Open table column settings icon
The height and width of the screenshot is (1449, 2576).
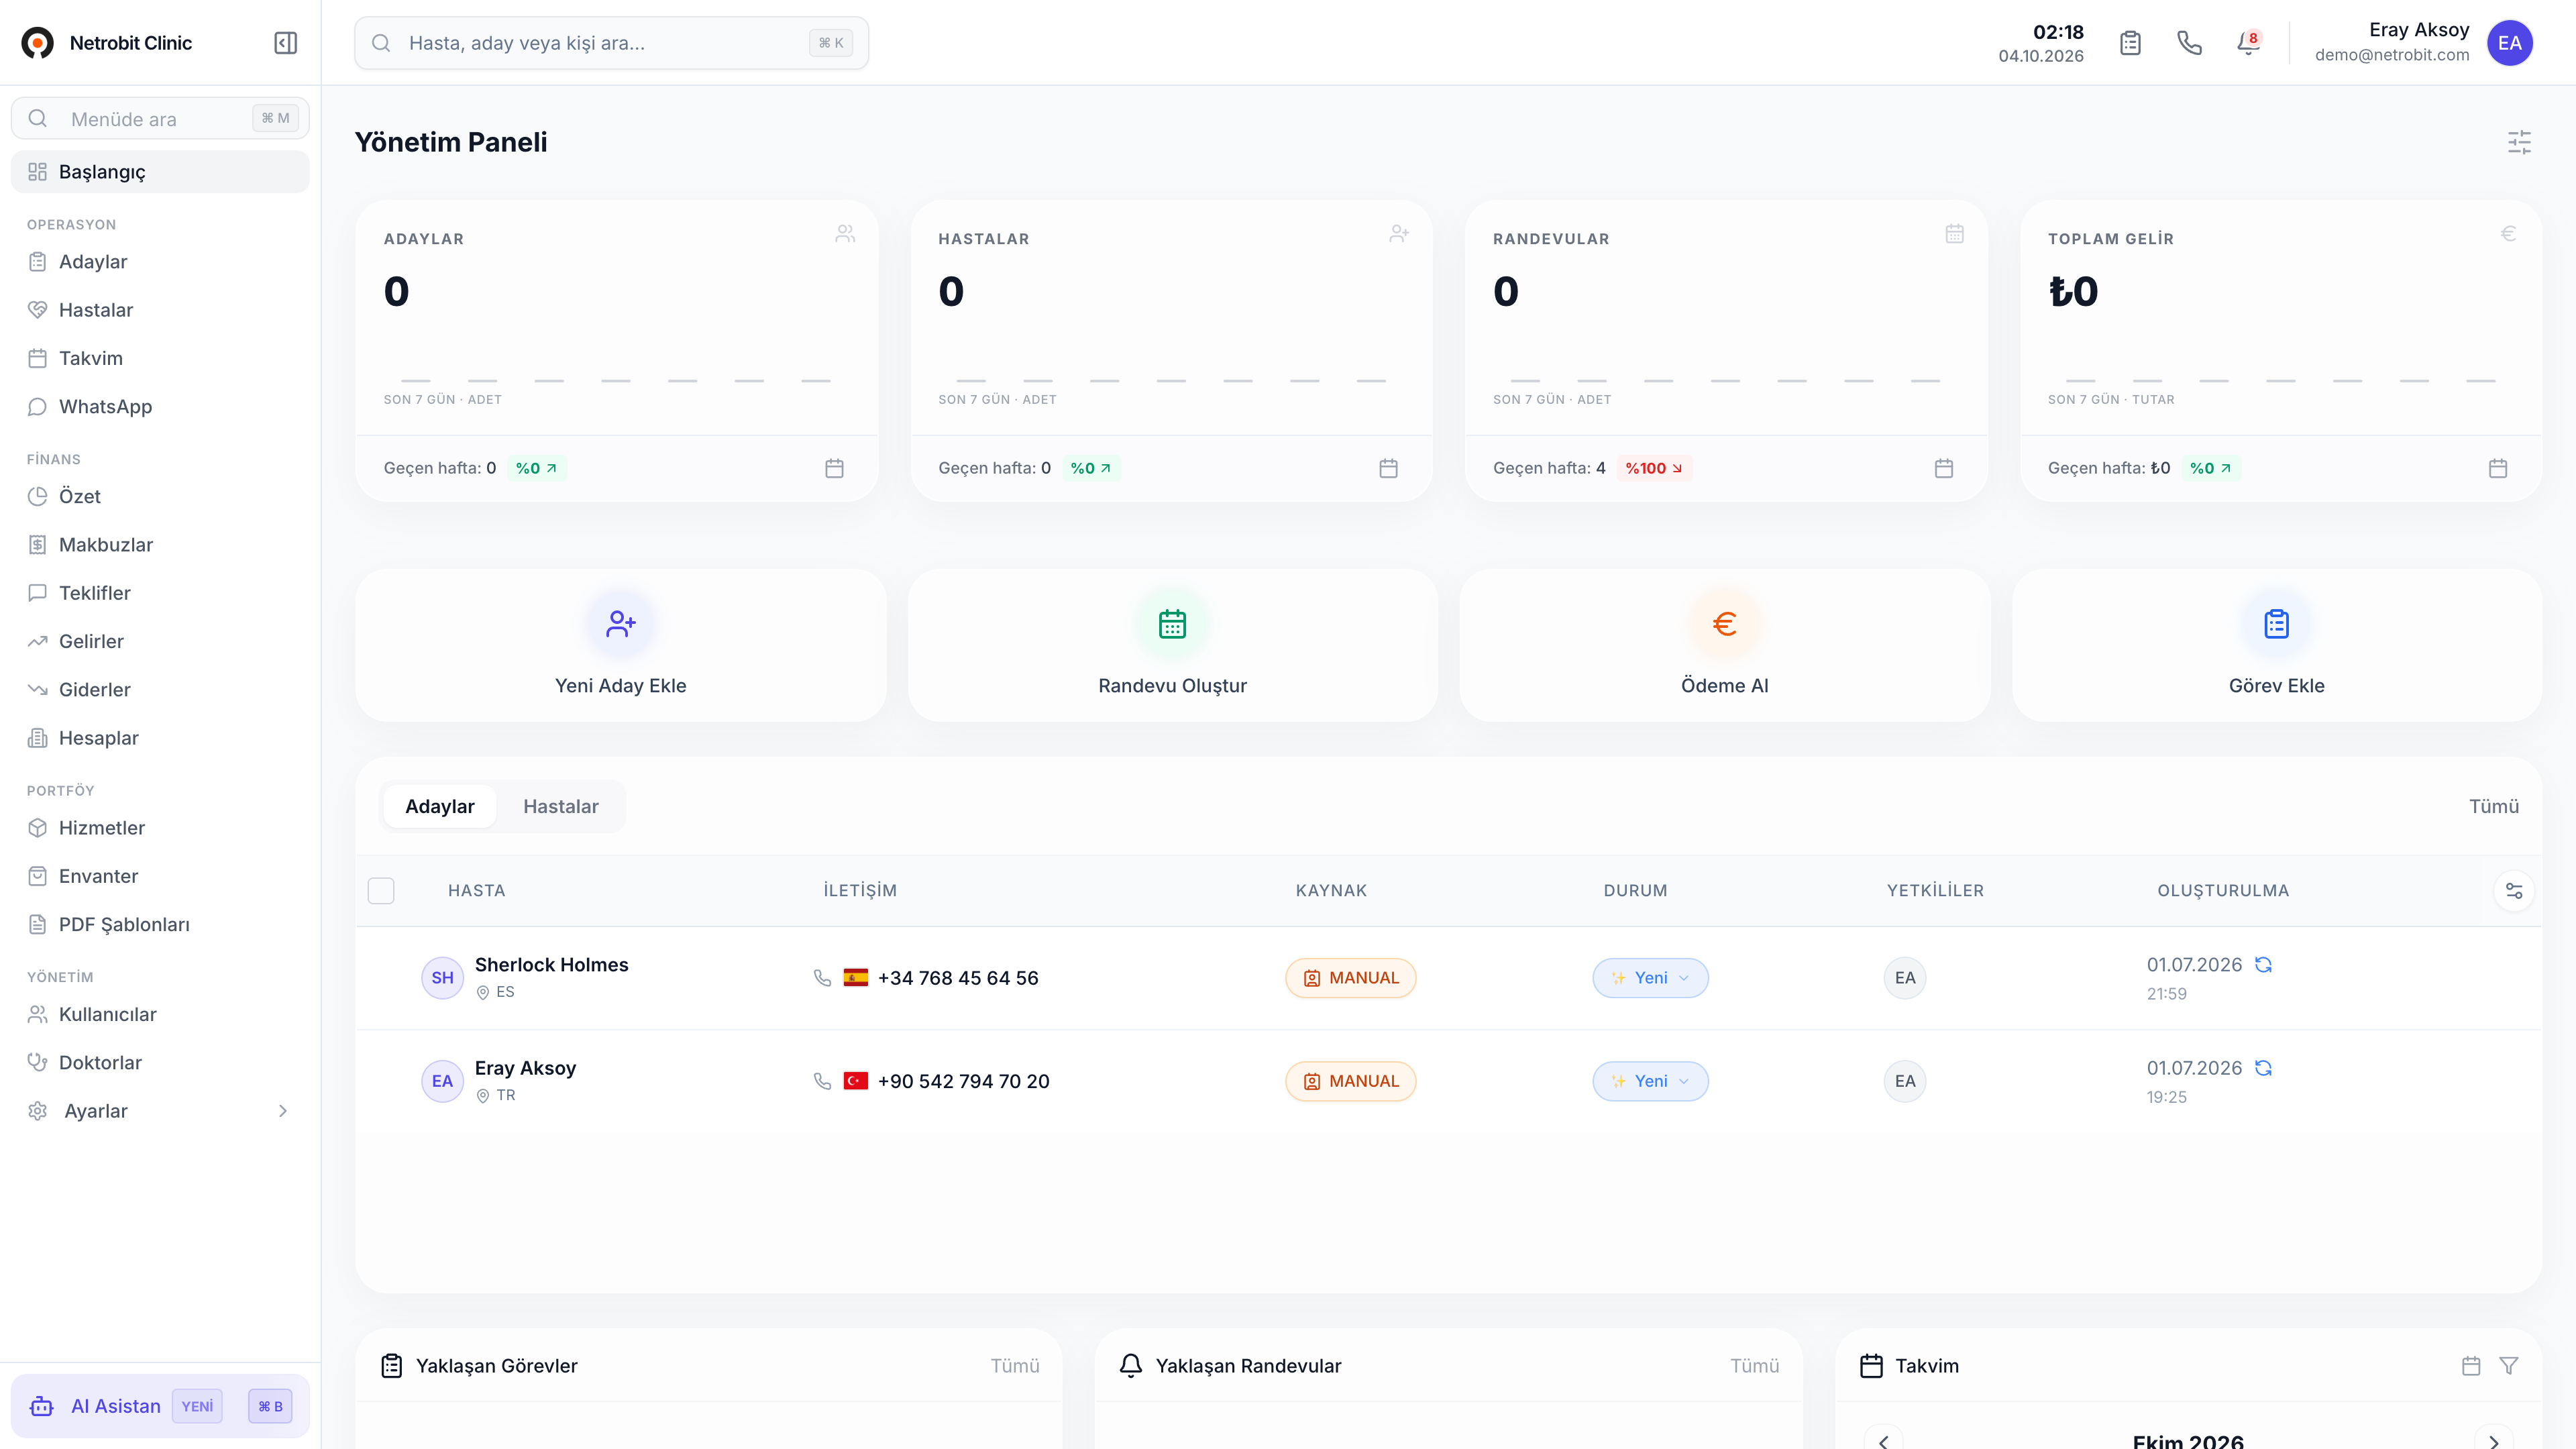pyautogui.click(x=2514, y=891)
